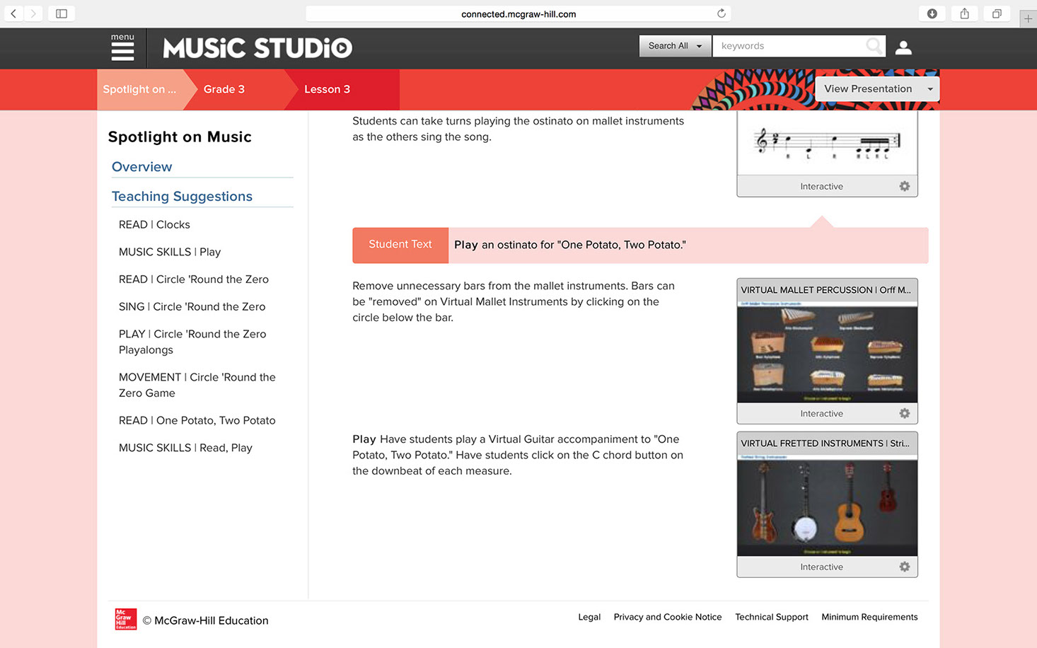1037x648 pixels.
Task: Open the Overview sidebar link
Action: (141, 167)
